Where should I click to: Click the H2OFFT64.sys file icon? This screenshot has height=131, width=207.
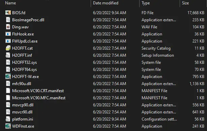coord(8,70)
